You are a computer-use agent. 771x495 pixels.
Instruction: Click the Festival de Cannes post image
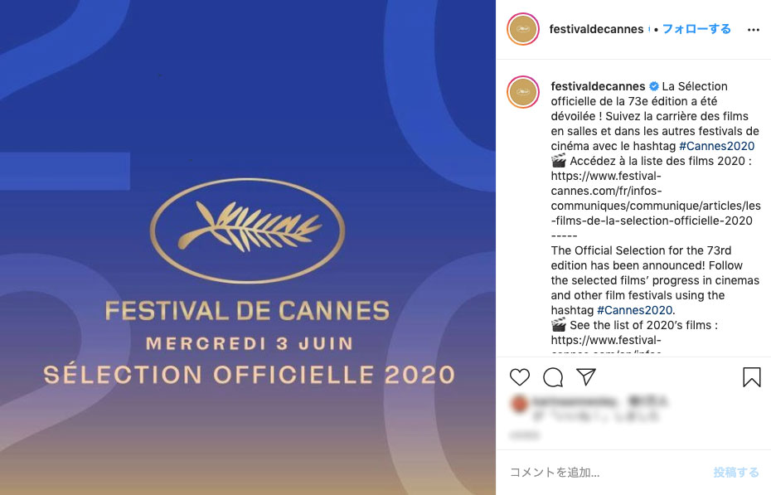pyautogui.click(x=248, y=247)
